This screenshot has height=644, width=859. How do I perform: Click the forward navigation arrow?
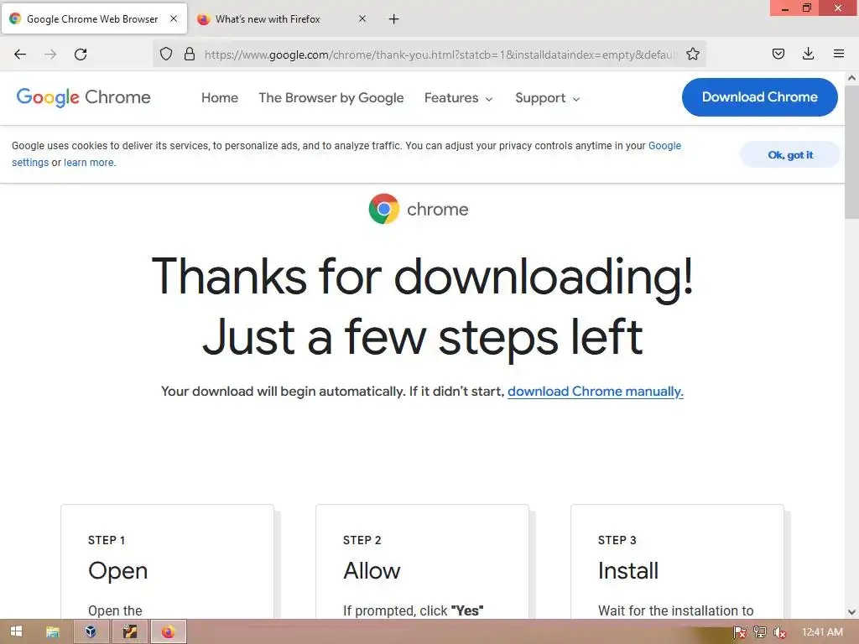point(50,55)
